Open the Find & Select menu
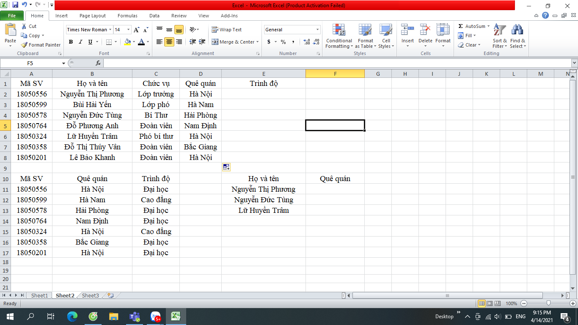 tap(517, 36)
